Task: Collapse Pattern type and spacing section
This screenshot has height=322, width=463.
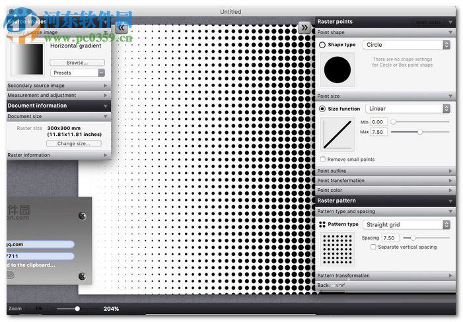Action: [386, 211]
